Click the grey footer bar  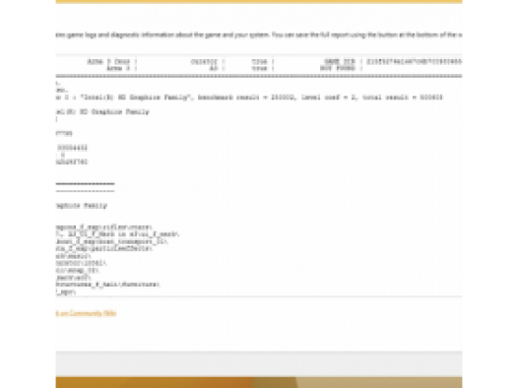[x=259, y=363]
